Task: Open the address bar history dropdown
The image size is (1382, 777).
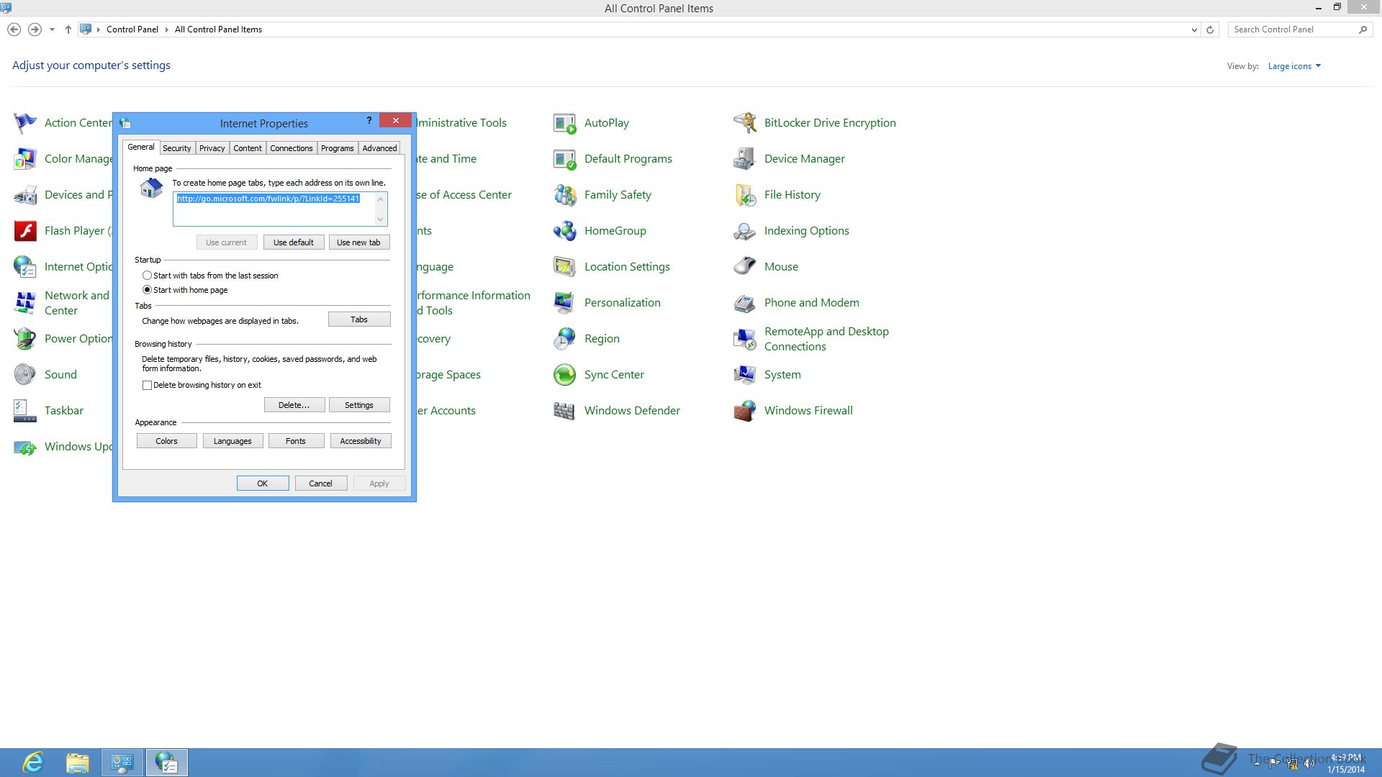Action: coord(1194,29)
